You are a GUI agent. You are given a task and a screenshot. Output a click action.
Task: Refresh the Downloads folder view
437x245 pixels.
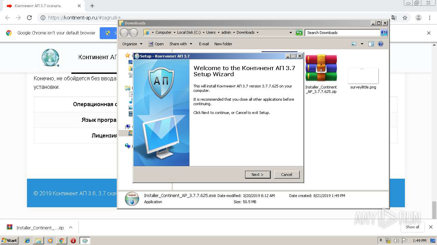click(x=299, y=33)
